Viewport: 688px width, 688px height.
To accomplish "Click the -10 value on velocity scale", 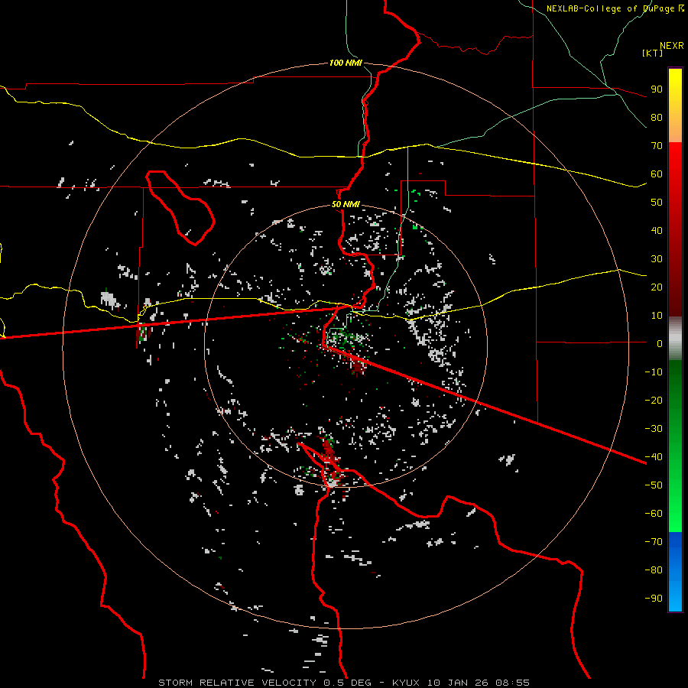I will click(654, 372).
